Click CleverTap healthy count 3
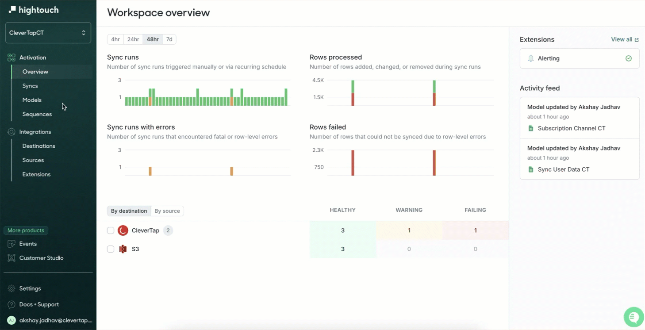This screenshot has width=645, height=330. [343, 230]
